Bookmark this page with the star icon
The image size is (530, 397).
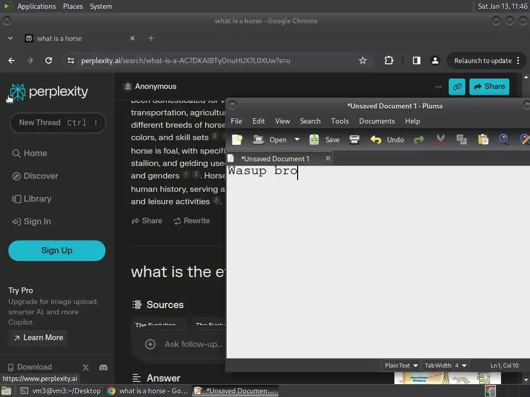[363, 60]
